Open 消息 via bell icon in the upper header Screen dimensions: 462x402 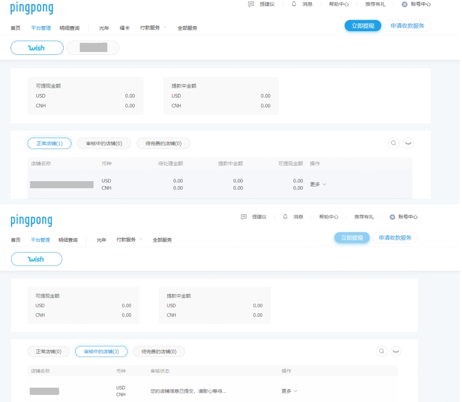(294, 4)
